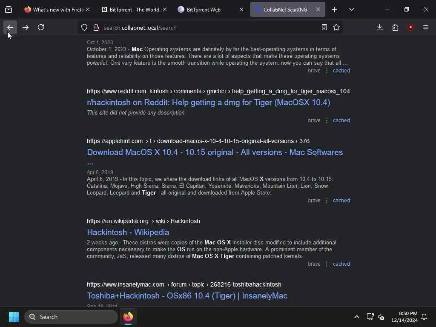The width and height of the screenshot is (436, 327).
Task: Open Toshiba+Hackintosh InsanelyMac result
Action: (x=187, y=296)
